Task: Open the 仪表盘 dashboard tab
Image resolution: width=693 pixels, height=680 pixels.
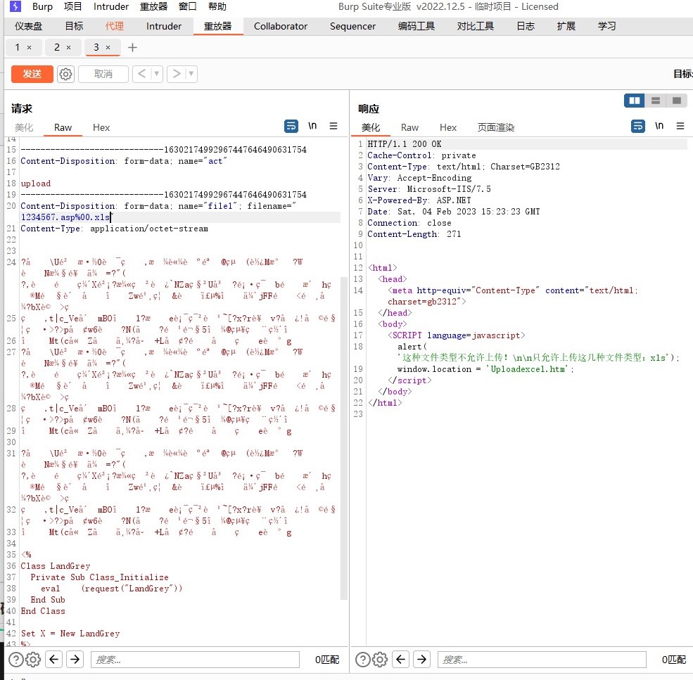Action: [29, 26]
